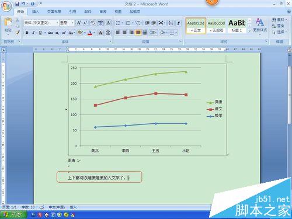This screenshot has height=219, width=292.
Task: Toggle bold formatting
Action: pos(27,33)
